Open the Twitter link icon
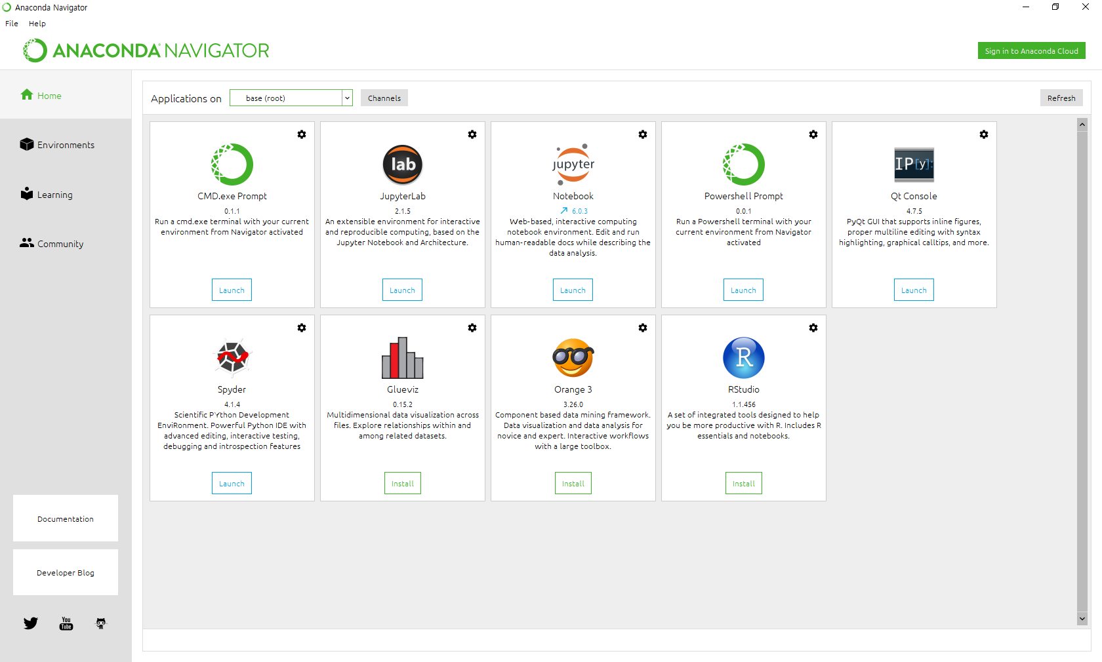The width and height of the screenshot is (1102, 662). 31,623
